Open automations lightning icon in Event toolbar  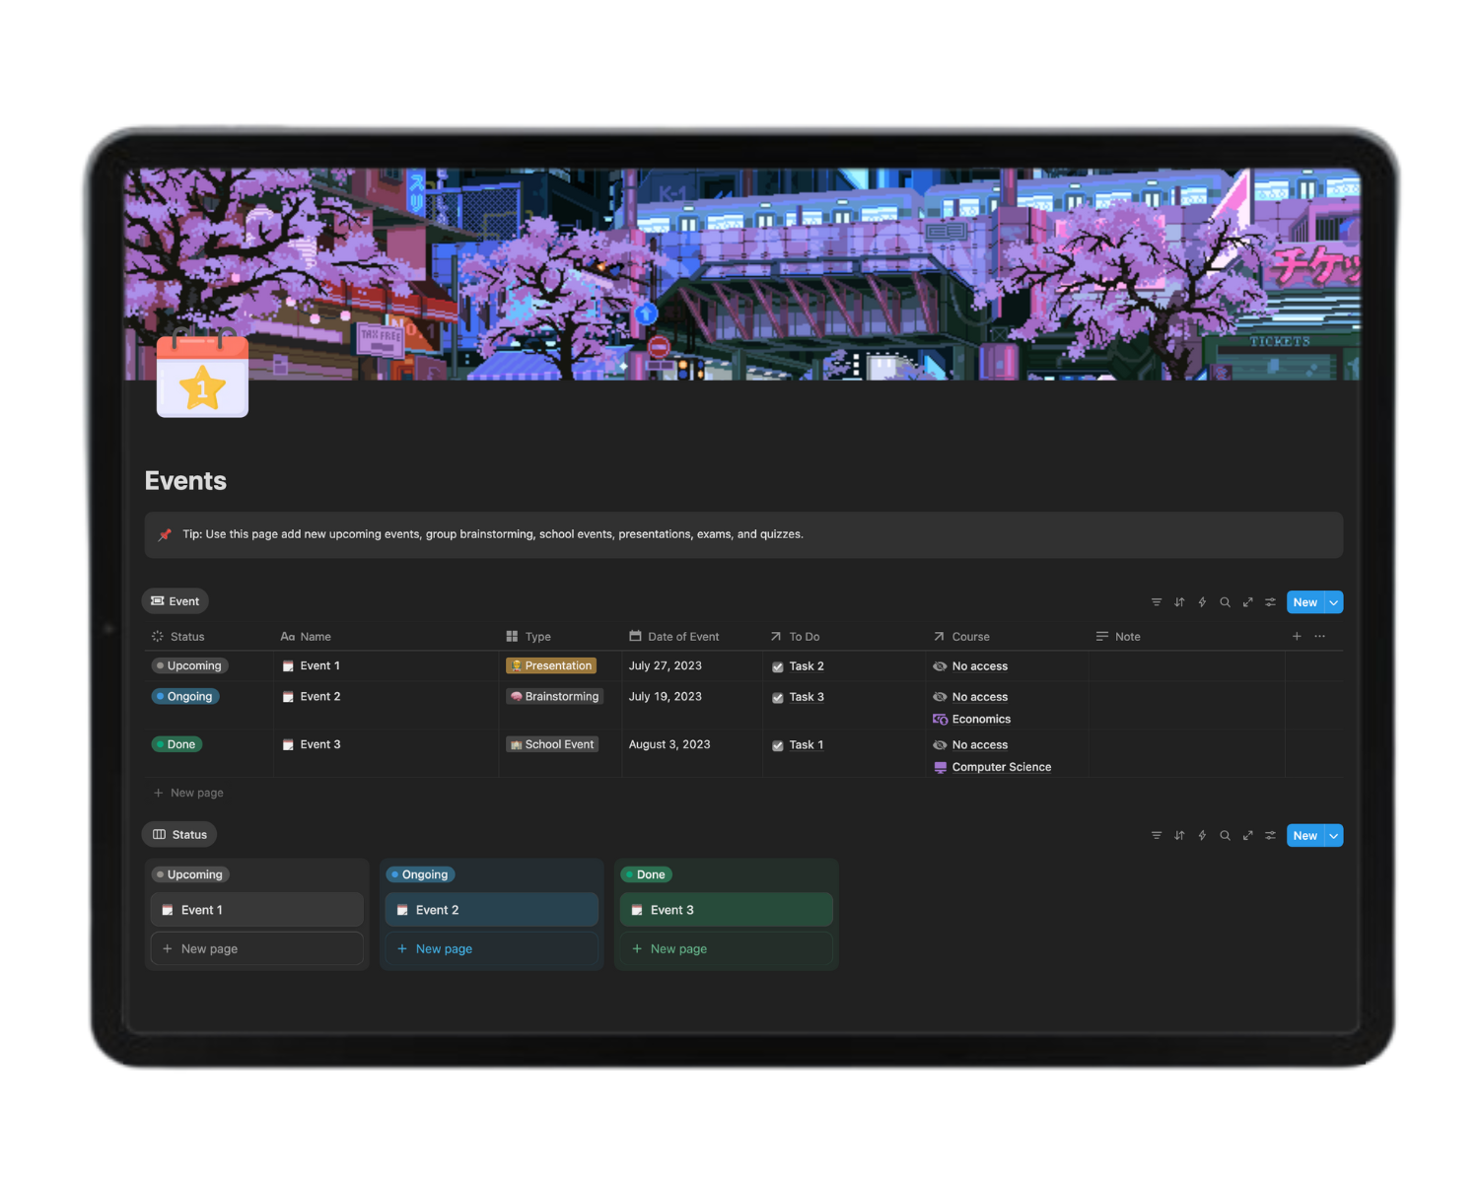pos(1202,602)
